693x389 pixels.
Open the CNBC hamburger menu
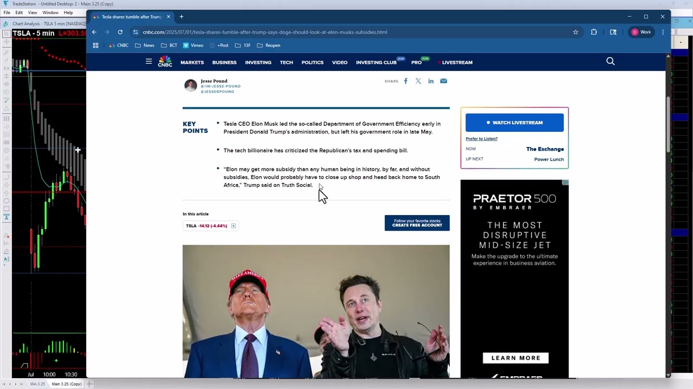pyautogui.click(x=148, y=62)
